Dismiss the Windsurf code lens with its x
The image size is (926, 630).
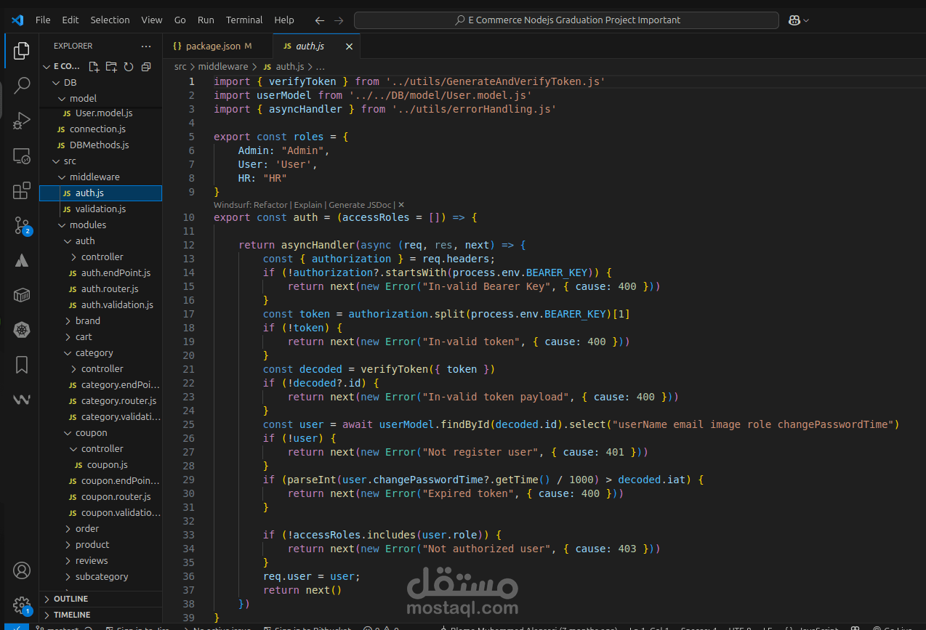[401, 205]
